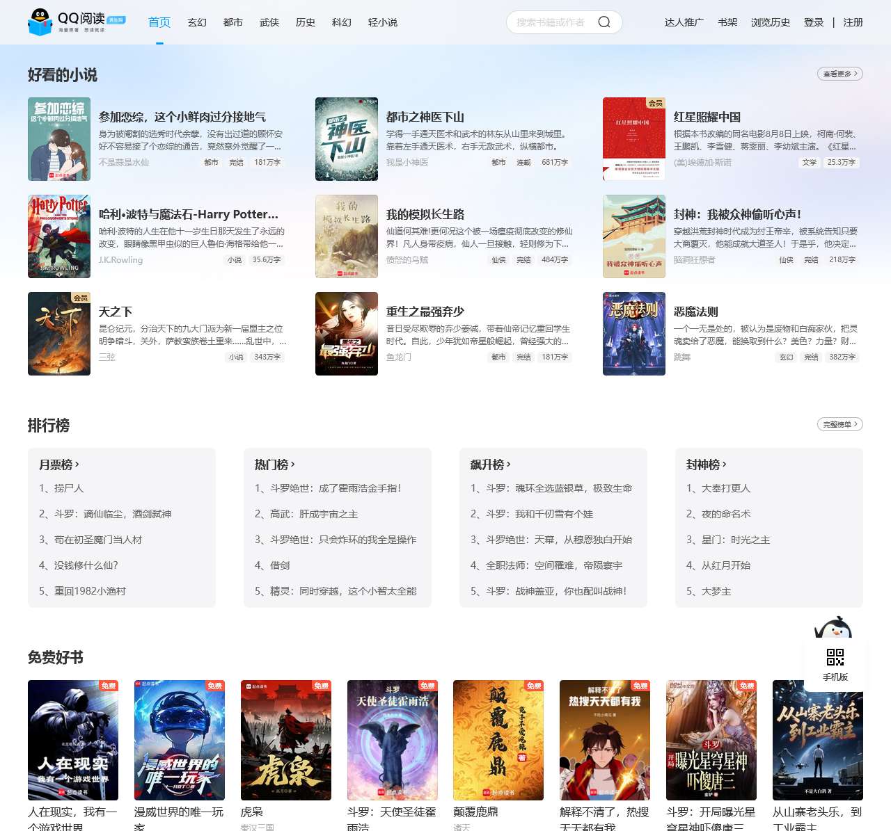
Task: Expand the 热门榜 ranking list
Action: point(275,465)
